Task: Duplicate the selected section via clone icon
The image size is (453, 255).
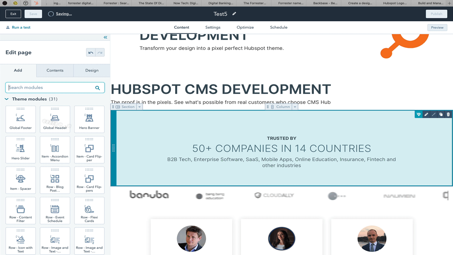Action: tap(441, 114)
